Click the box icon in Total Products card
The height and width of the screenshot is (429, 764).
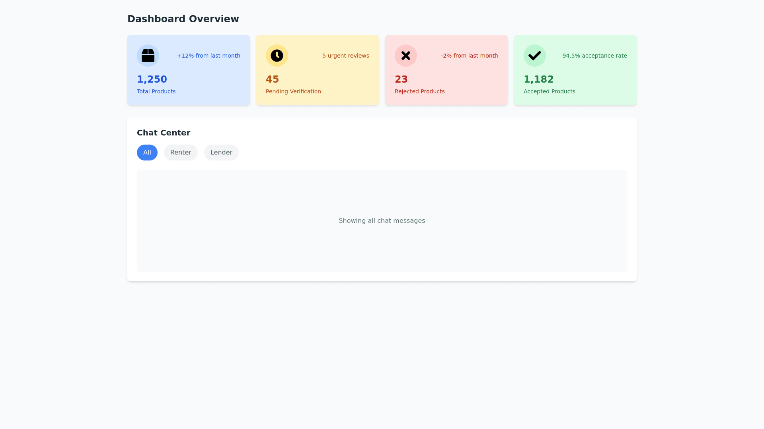(148, 56)
